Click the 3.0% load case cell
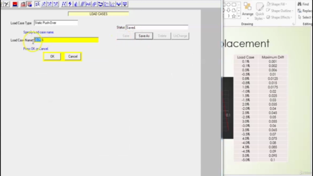313x176 pixels. pos(246,121)
